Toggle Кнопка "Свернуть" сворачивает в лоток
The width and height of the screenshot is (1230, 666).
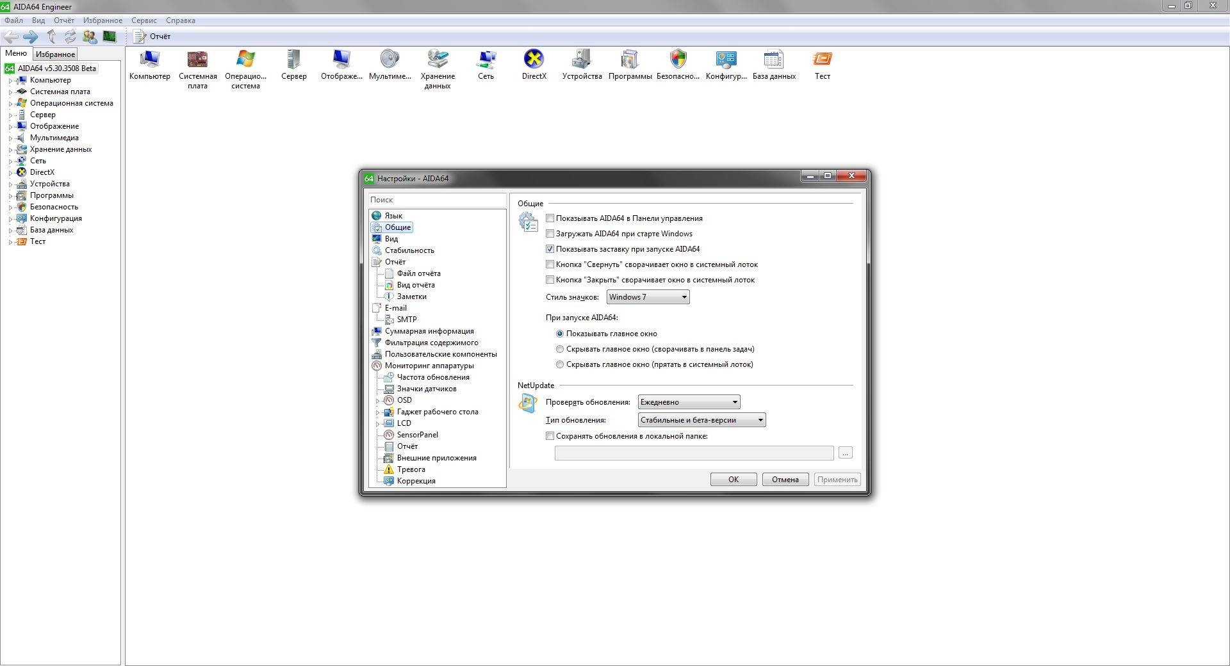point(550,264)
